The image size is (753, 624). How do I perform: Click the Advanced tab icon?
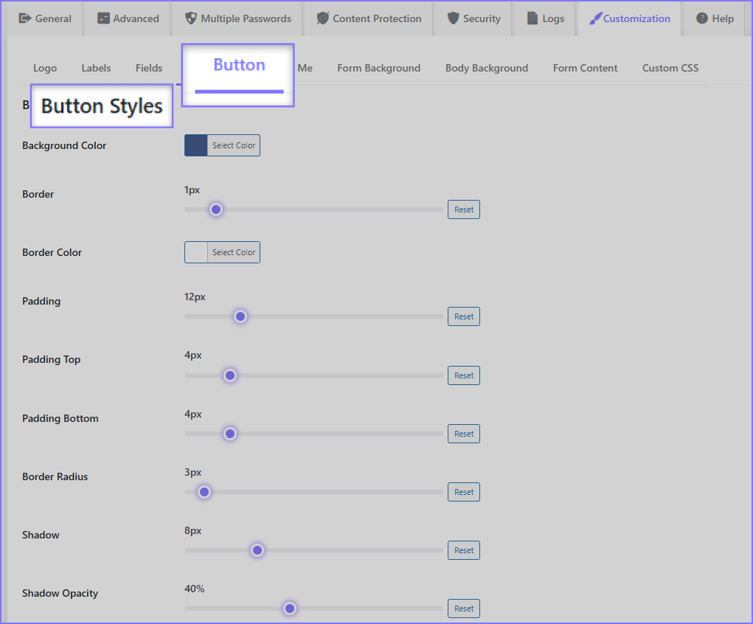[x=104, y=18]
